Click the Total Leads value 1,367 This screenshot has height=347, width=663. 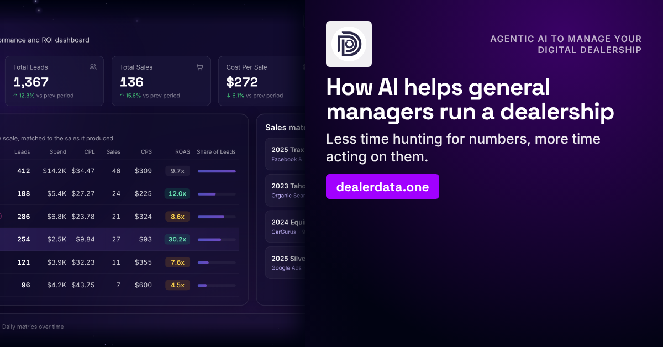(x=31, y=82)
